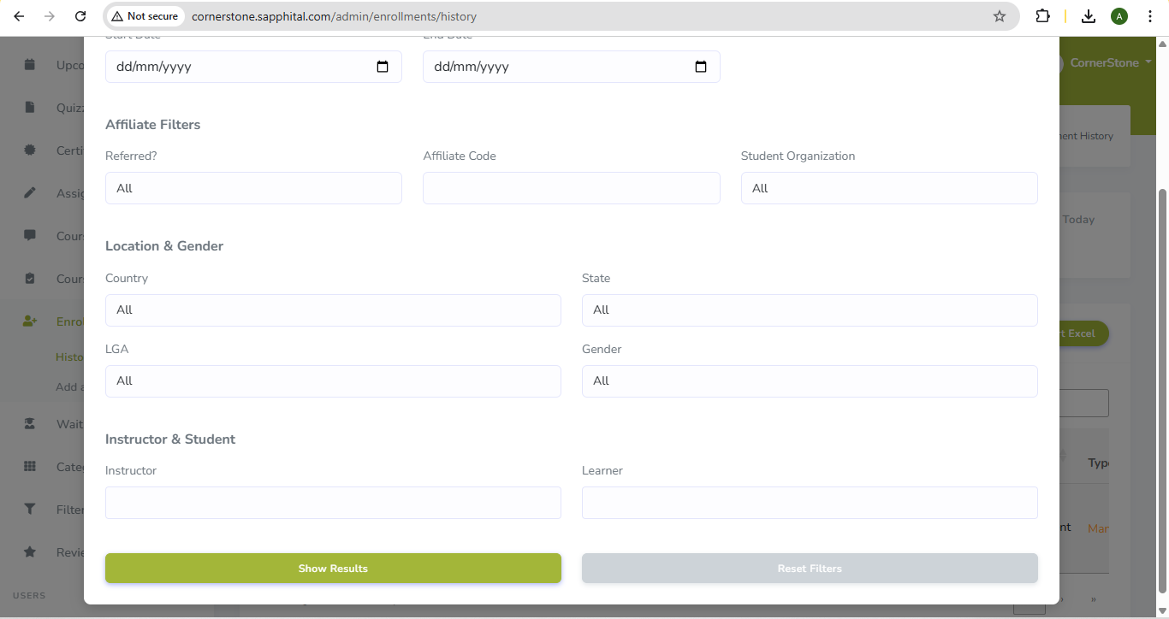Open the End Date calendar picker icon

click(x=701, y=67)
